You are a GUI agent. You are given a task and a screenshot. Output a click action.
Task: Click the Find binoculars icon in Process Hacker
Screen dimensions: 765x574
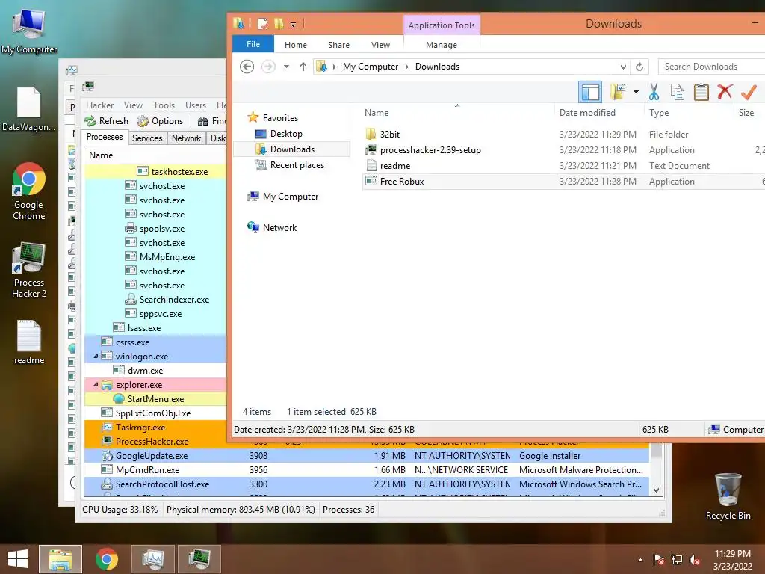pyautogui.click(x=203, y=120)
